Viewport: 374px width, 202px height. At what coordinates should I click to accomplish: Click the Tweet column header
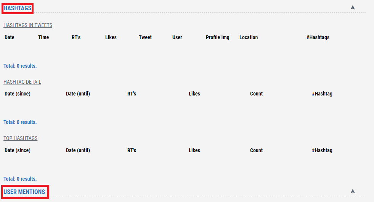145,37
